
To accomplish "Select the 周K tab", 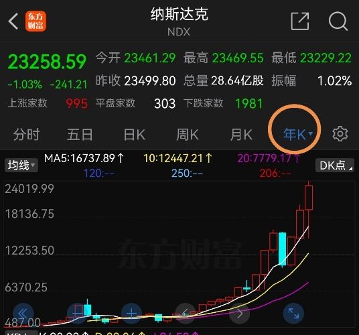I will pyautogui.click(x=188, y=135).
